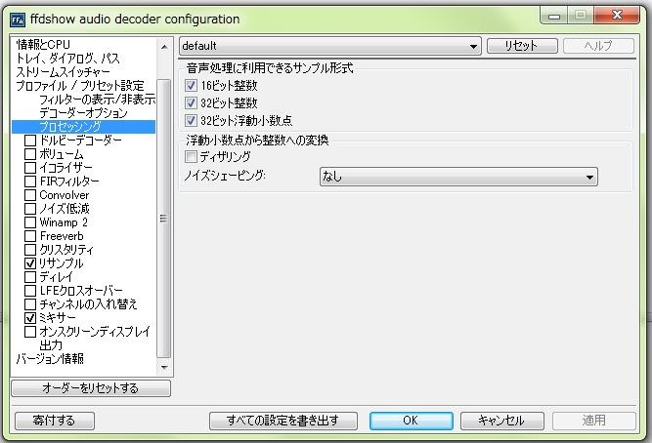Enable the Convolver checkbox
Screen dimensions: 652x443
(30, 195)
